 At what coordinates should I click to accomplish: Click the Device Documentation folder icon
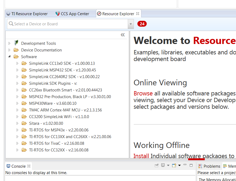(16, 50)
